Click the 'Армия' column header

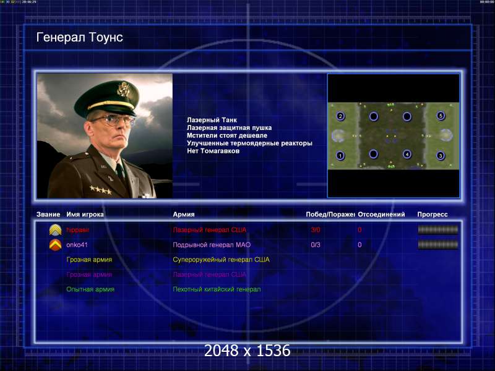click(x=184, y=215)
